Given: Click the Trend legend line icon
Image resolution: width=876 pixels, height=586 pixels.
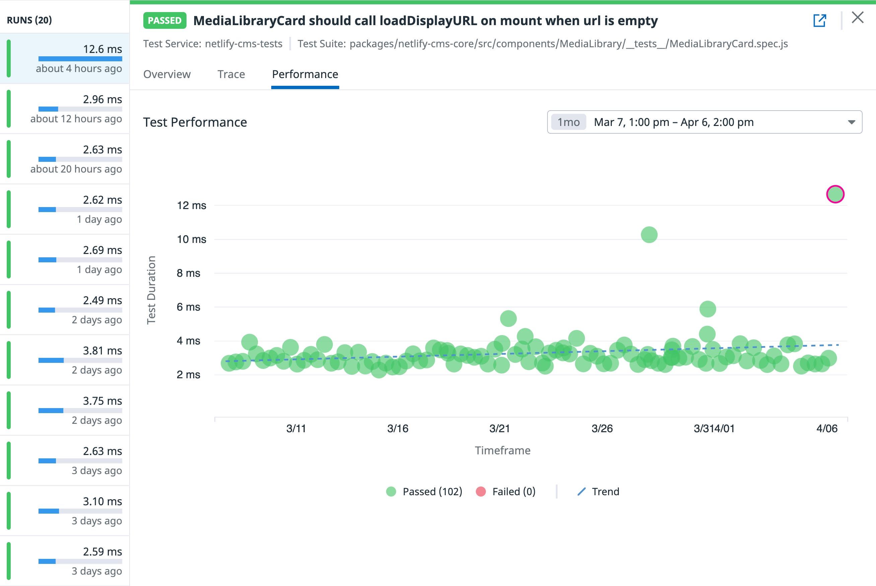Looking at the screenshot, I should pyautogui.click(x=581, y=492).
